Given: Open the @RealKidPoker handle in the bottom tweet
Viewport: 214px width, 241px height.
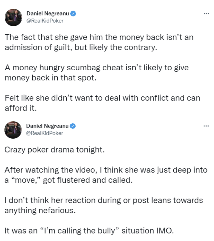Looking at the screenshot, I should 45,133.
